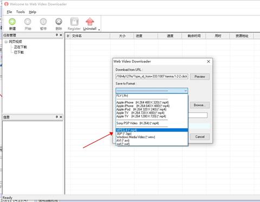Image resolution: width=260 pixels, height=202 pixels.
Task: Choose Apple iPod H.264 320×240 option
Action: coord(152,109)
